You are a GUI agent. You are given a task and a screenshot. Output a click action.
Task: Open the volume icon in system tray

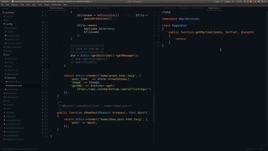(x=259, y=1)
